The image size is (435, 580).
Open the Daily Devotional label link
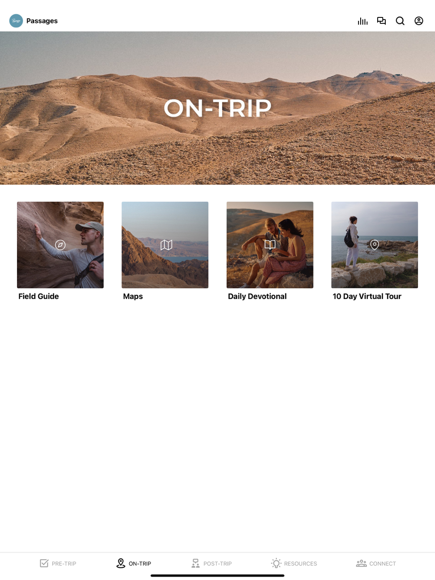258,297
